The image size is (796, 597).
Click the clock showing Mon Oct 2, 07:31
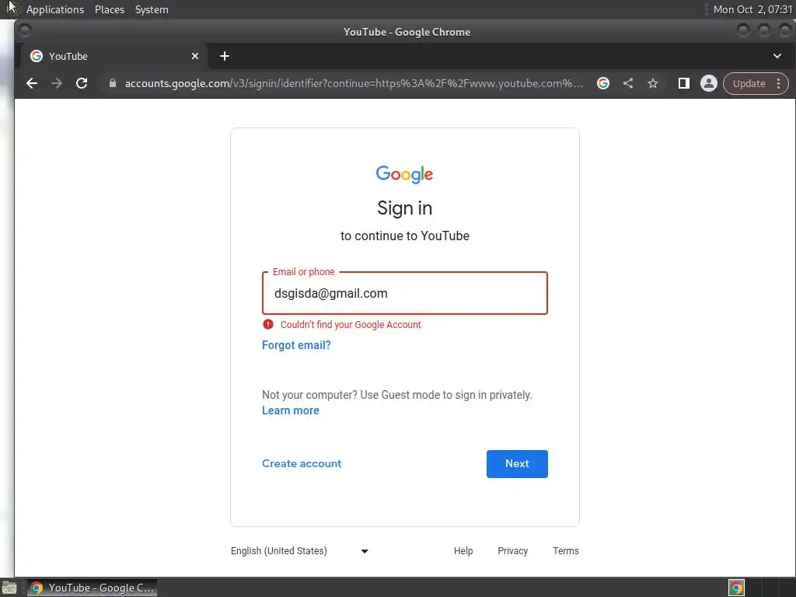tap(752, 9)
